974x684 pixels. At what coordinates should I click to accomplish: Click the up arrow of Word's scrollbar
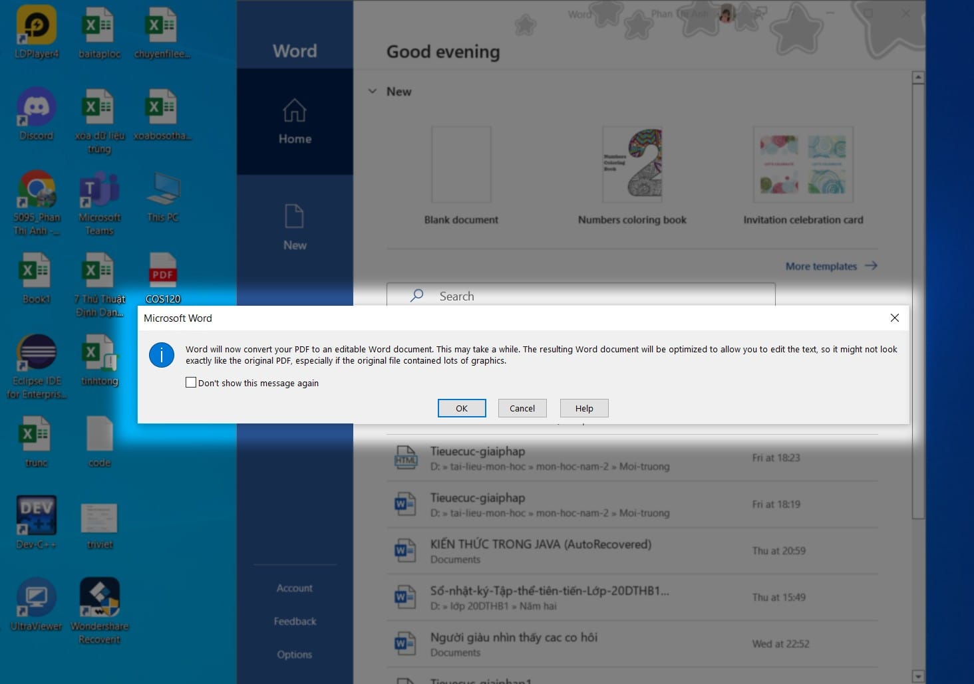click(x=918, y=78)
